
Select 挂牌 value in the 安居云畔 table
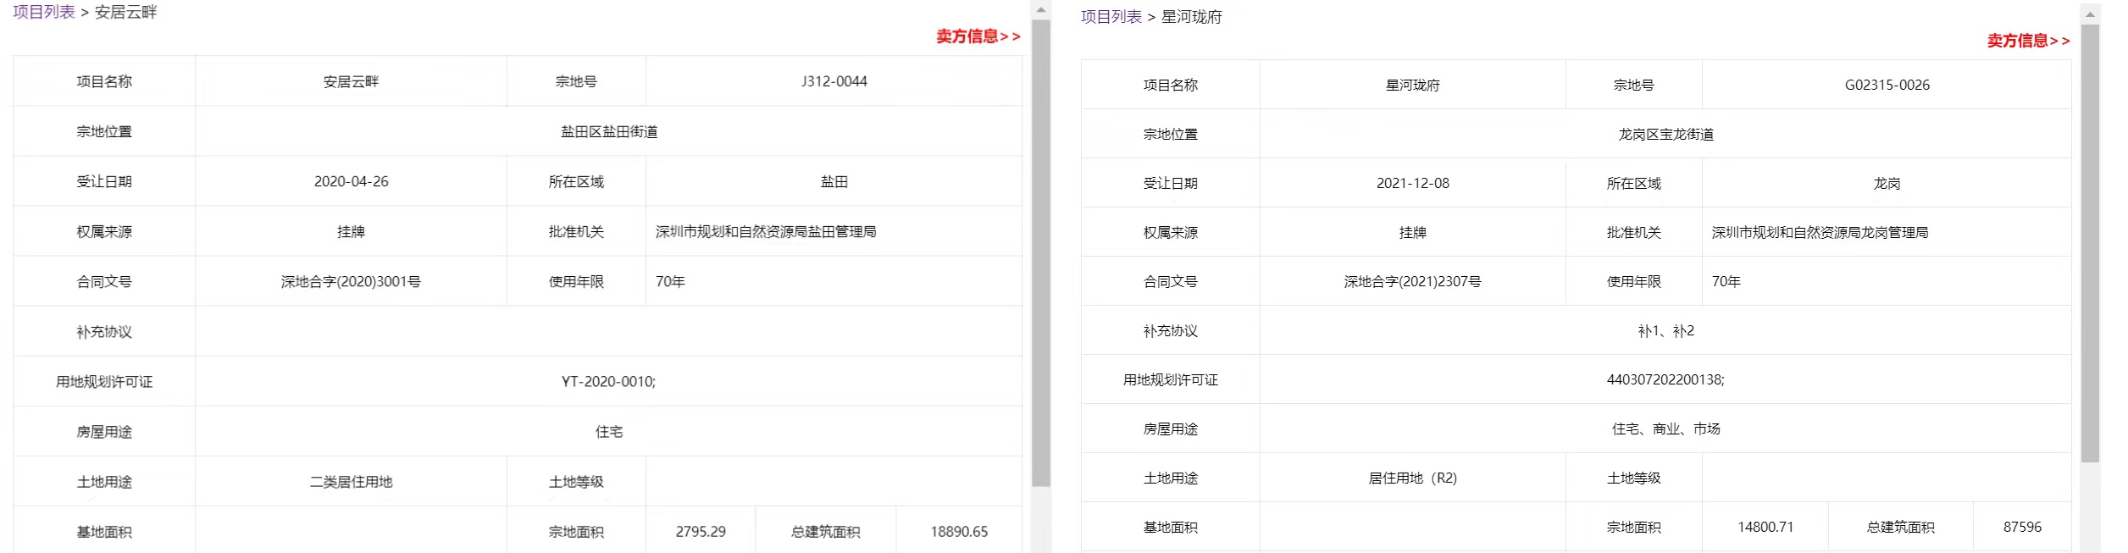pyautogui.click(x=351, y=231)
